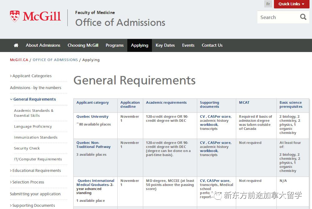Image resolution: width=312 pixels, height=209 pixels.
Task: Open the Programs menu item
Action: 115,45
